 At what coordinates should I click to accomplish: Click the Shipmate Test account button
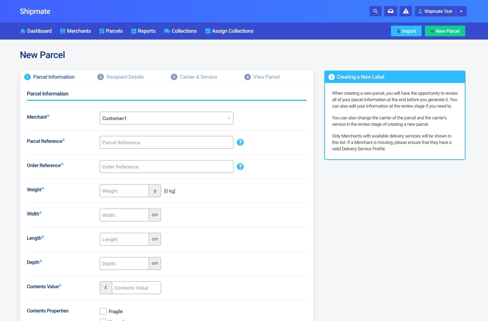pyautogui.click(x=435, y=11)
